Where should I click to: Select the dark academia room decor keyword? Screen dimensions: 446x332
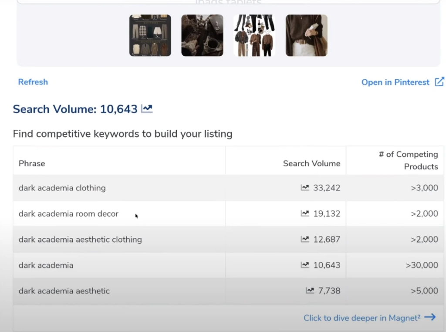68,213
